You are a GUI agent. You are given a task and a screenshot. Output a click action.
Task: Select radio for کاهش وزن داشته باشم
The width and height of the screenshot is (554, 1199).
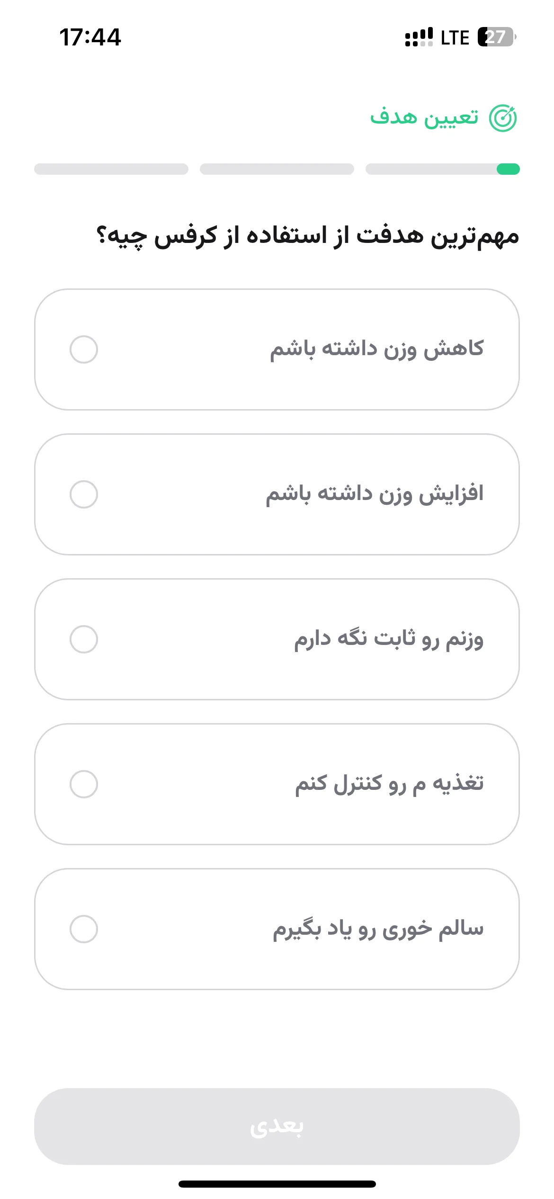(84, 349)
